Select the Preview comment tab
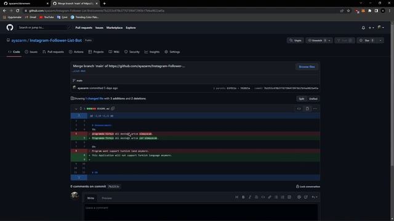The image size is (394, 221). tap(107, 198)
